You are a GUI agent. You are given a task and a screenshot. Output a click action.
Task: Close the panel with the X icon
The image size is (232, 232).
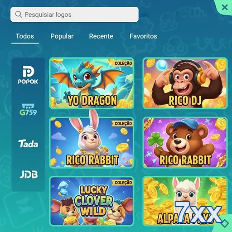pyautogui.click(x=225, y=7)
